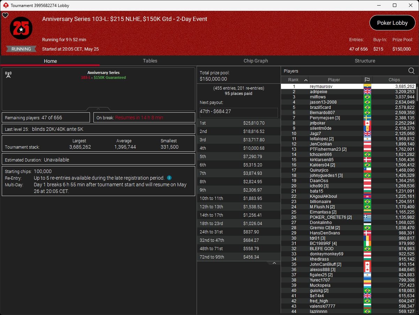Viewport: 419px width, 315px height.
Task: Select player DaanOss row
Action: coord(349,181)
